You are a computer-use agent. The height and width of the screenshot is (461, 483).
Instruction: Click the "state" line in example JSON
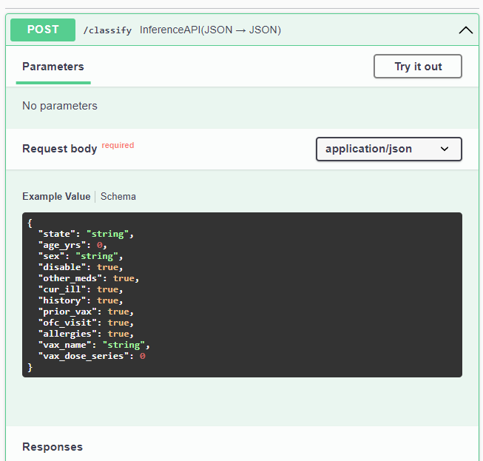pos(86,234)
